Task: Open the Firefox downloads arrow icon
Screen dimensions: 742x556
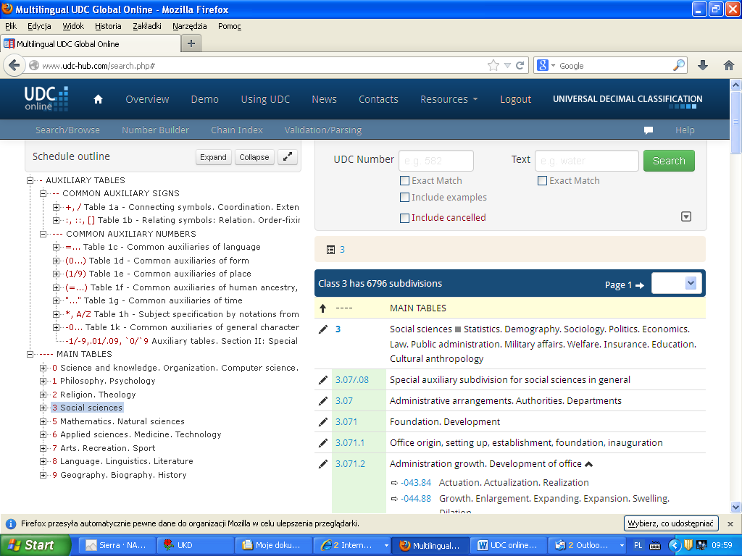Action: point(703,65)
